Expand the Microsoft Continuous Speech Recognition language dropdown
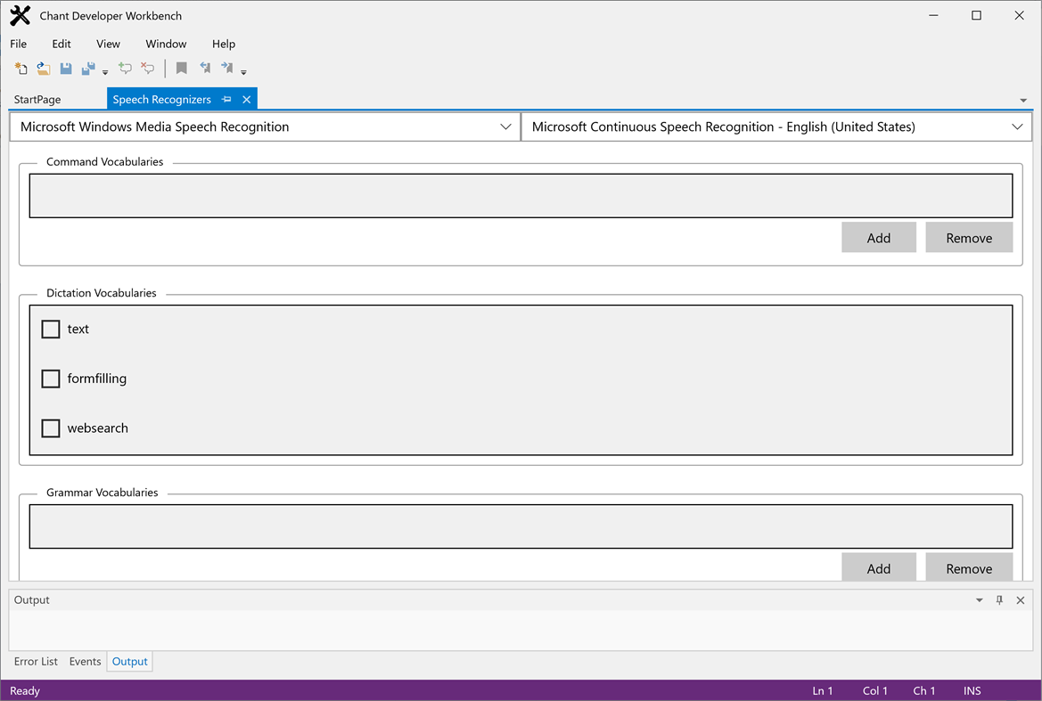The width and height of the screenshot is (1042, 701). (1017, 126)
